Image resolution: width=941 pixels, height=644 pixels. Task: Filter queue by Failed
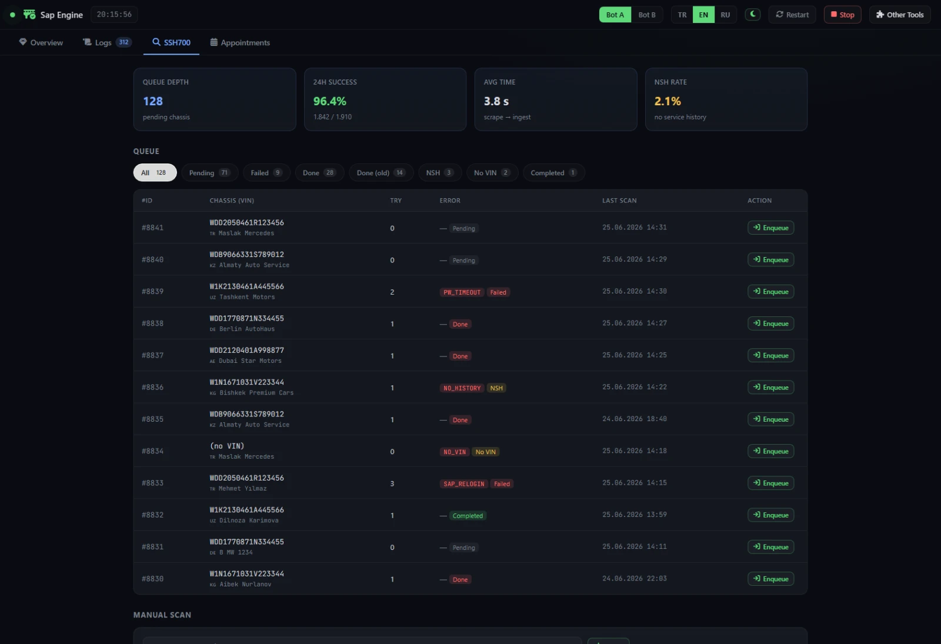tap(266, 172)
